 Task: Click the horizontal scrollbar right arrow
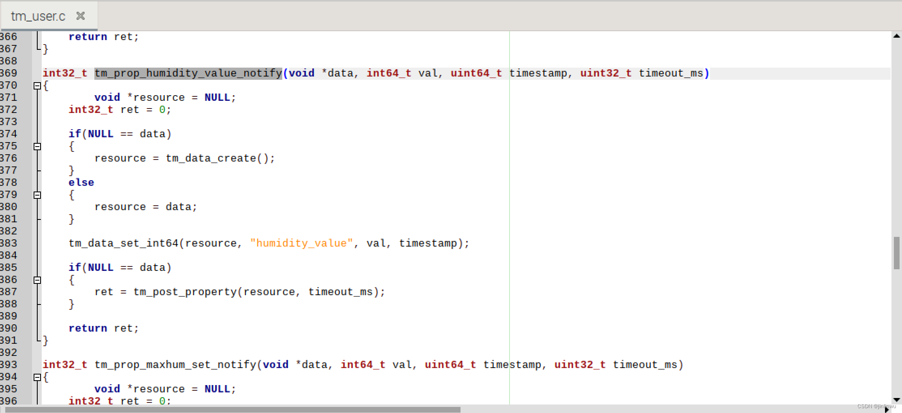coord(887,409)
